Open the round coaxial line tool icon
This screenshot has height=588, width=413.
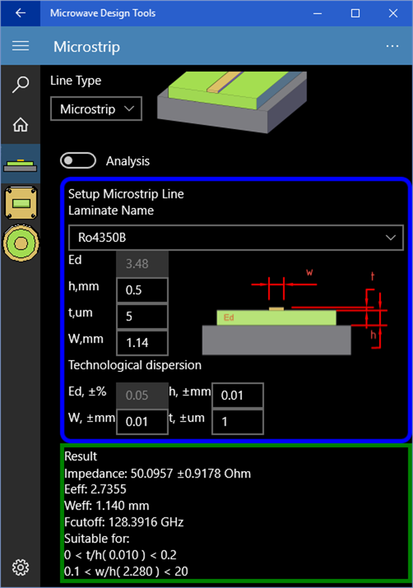(x=21, y=243)
